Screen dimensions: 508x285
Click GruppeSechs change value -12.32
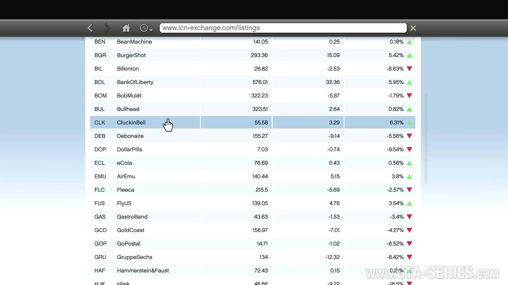(x=332, y=257)
